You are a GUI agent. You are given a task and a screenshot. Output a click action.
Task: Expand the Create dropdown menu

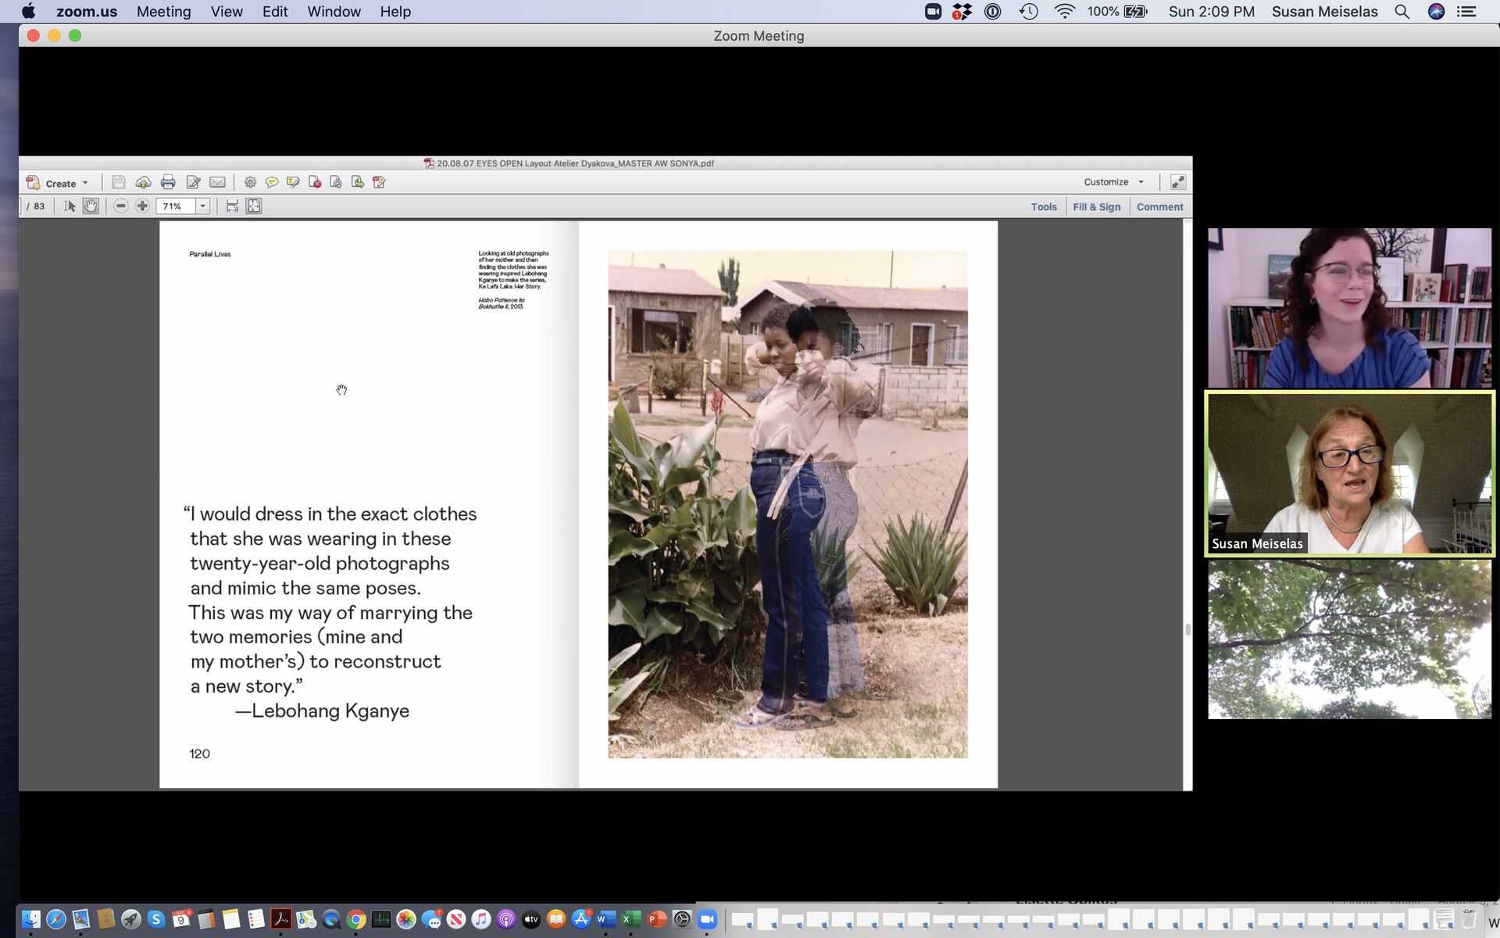pos(84,183)
